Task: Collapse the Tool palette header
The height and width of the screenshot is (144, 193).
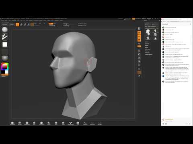Action: 146,21
